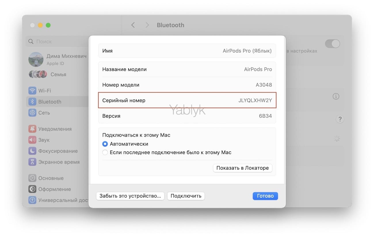Open the Основные gear icon
Viewport: 374px width, 237px height.
[x=32, y=178]
